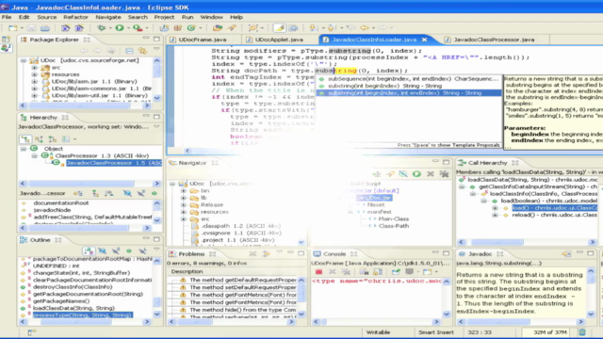Viewport: 603px width, 339px height.
Task: Click Collapse All in Package Explorer
Action: (x=130, y=51)
